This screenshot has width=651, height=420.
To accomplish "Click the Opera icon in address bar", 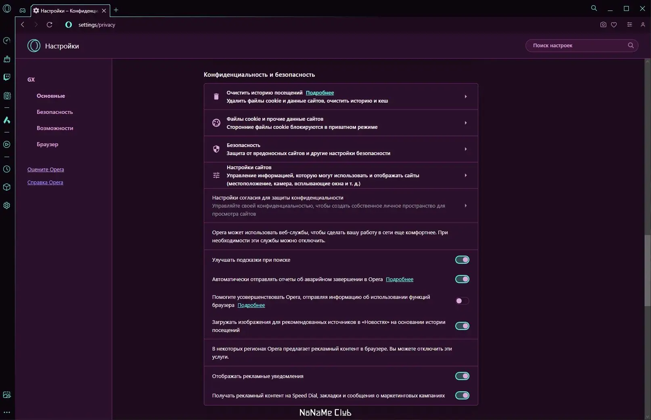I will coord(69,25).
